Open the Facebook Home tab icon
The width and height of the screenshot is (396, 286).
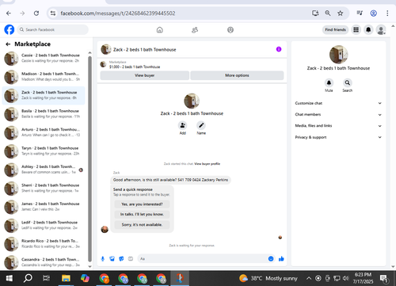pos(160,30)
